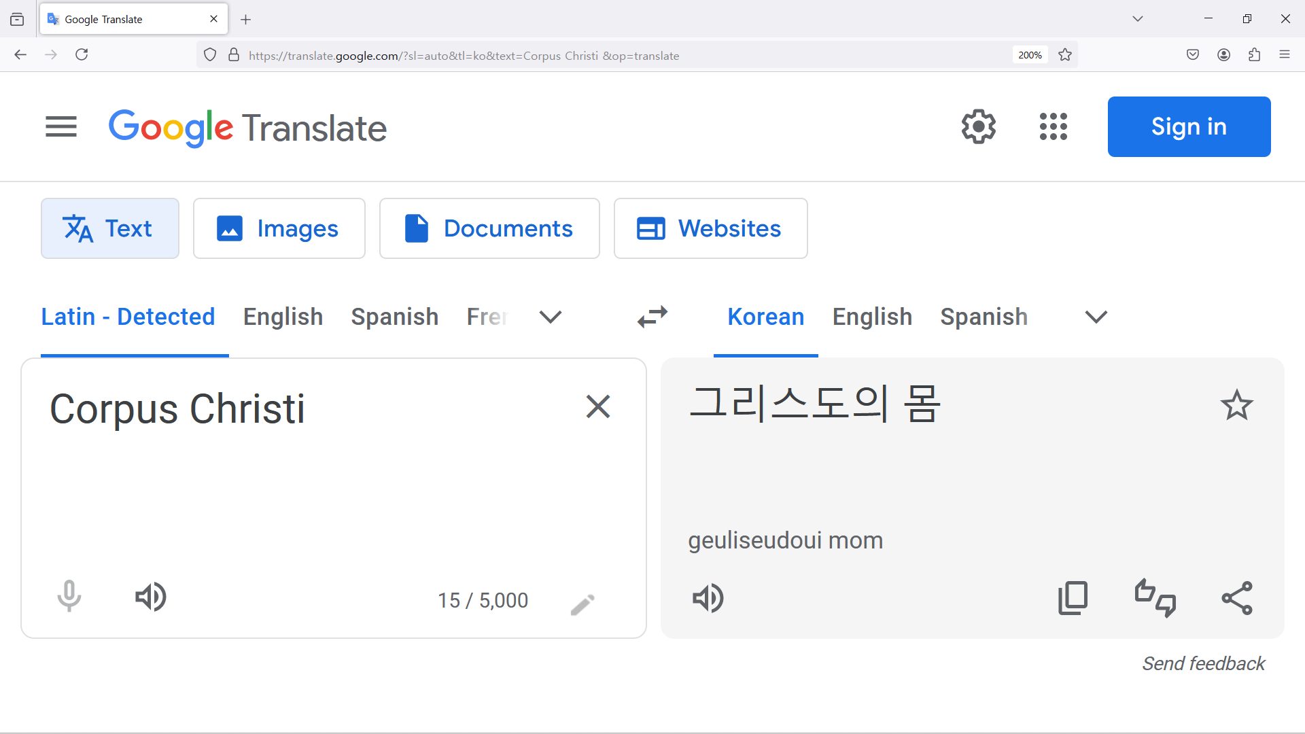Open a new browser tab

[246, 20]
